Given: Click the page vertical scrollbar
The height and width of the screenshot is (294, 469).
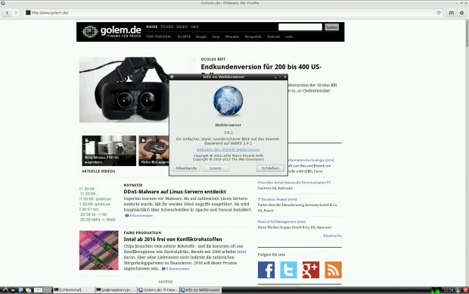Looking at the screenshot, I should pyautogui.click(x=467, y=33).
